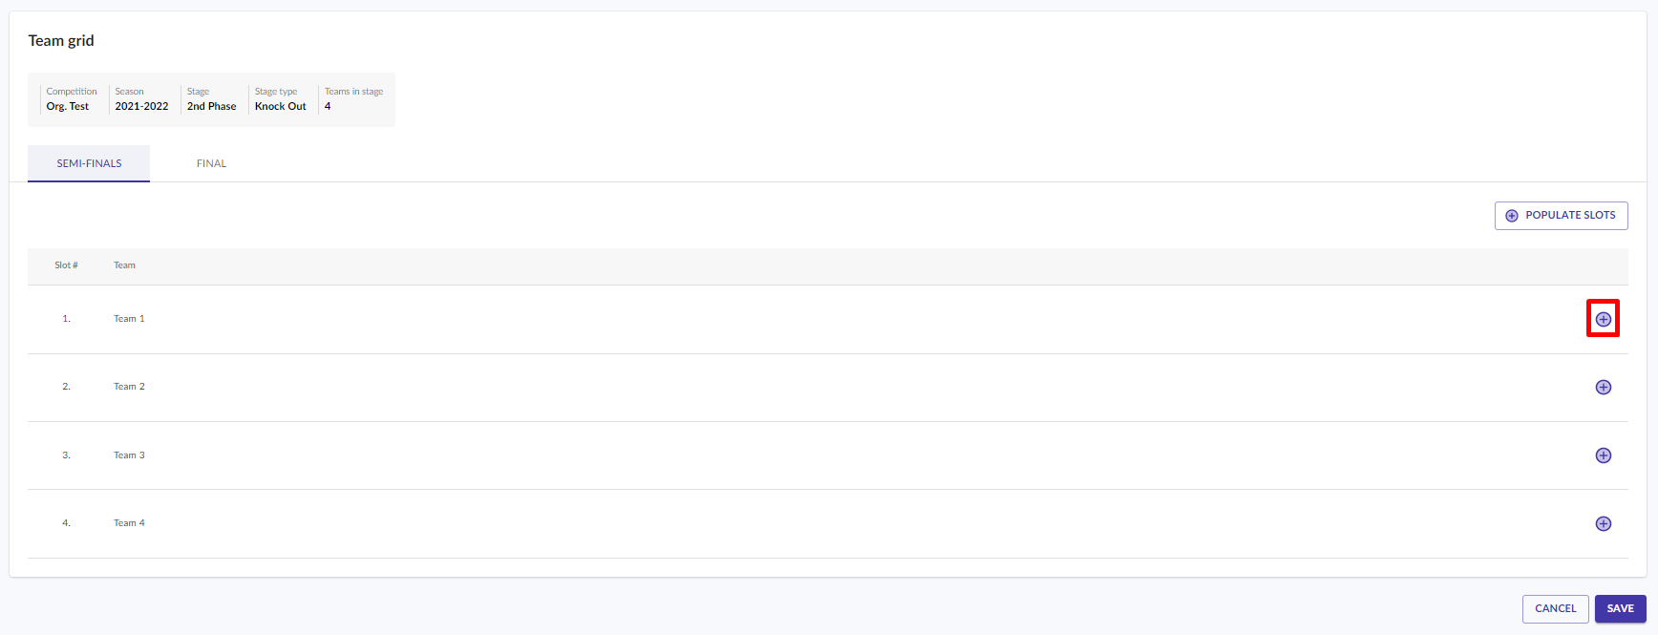Click the Team column header
1658x635 pixels.
point(124,265)
